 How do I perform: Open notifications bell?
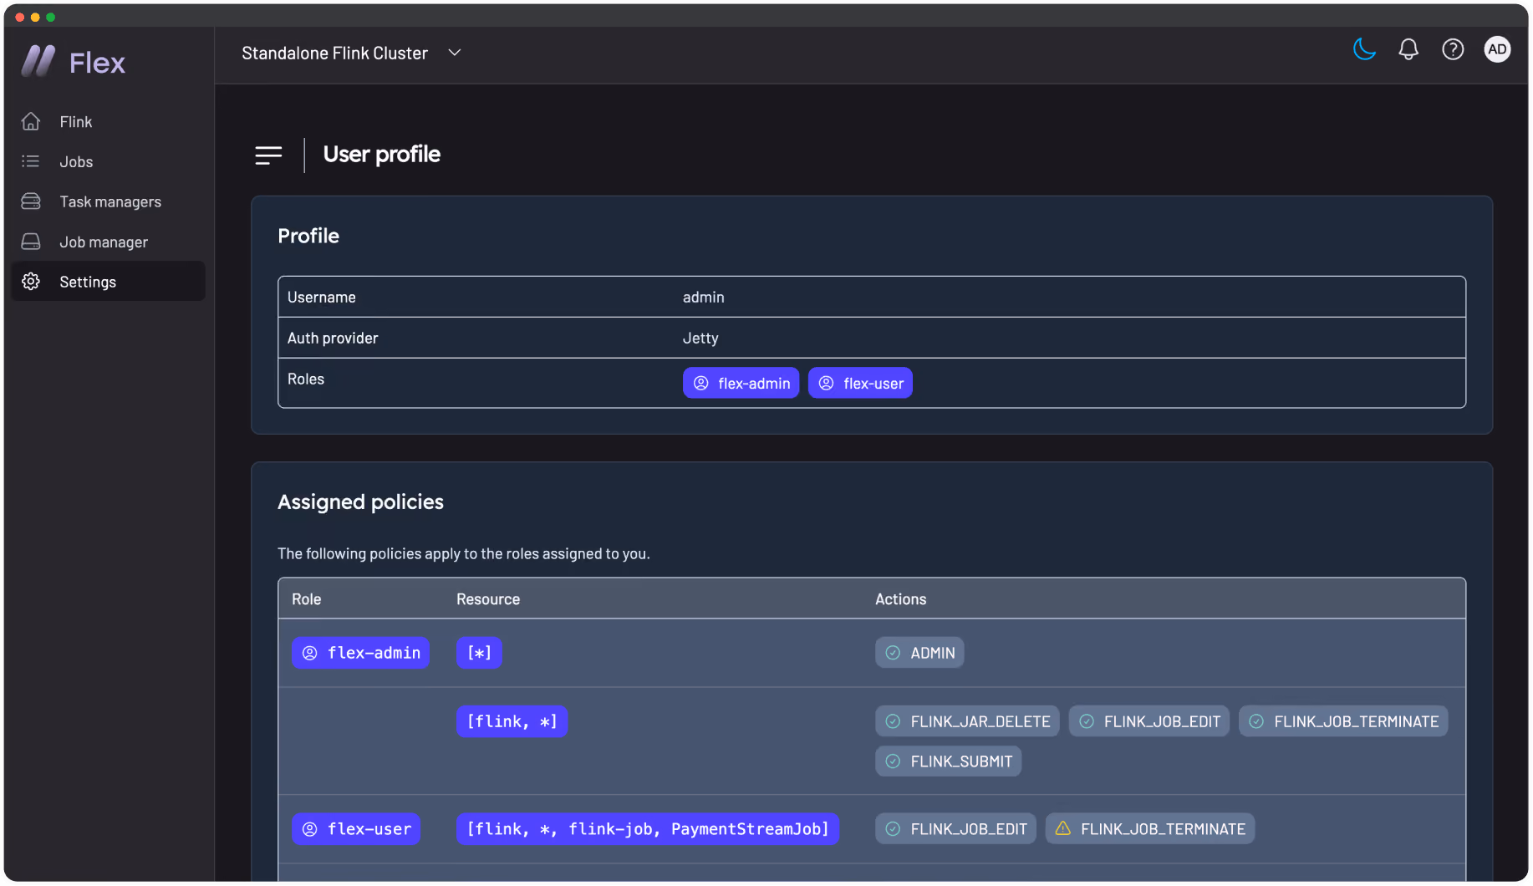(x=1408, y=50)
